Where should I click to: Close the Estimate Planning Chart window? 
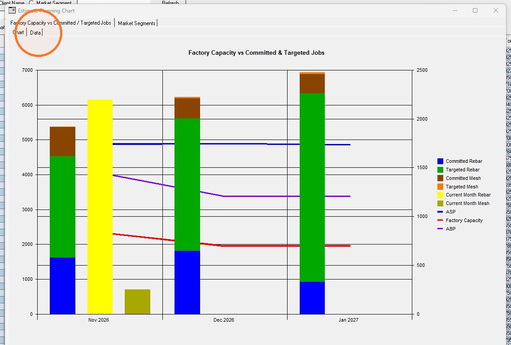pos(496,10)
